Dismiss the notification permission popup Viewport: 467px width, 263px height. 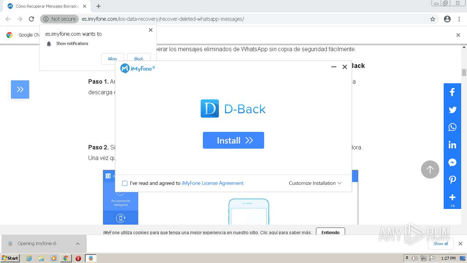tap(150, 30)
